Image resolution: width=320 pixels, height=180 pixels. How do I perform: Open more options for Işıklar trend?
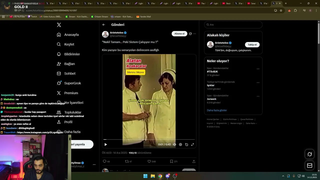[258, 83]
